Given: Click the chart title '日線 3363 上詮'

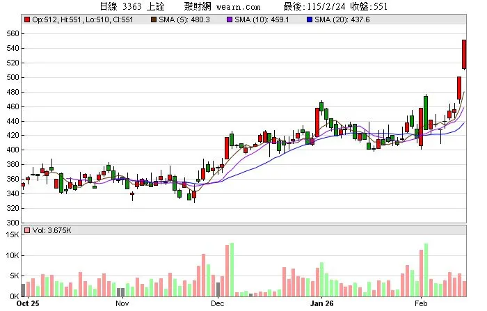Looking at the screenshot, I should pyautogui.click(x=132, y=6).
